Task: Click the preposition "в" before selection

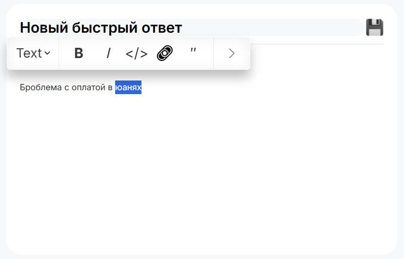Action: [x=110, y=88]
